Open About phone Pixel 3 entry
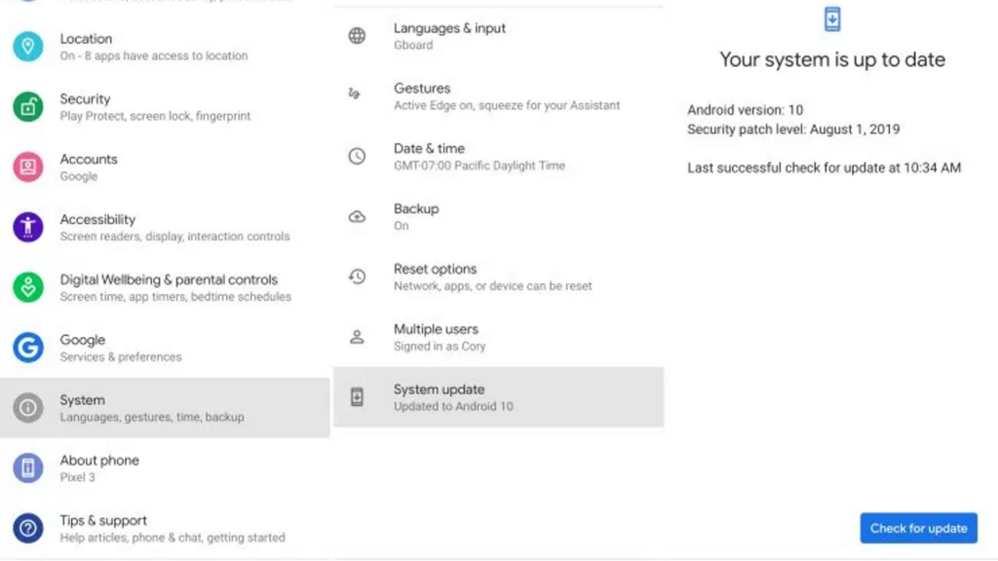998x561 pixels. [x=165, y=467]
